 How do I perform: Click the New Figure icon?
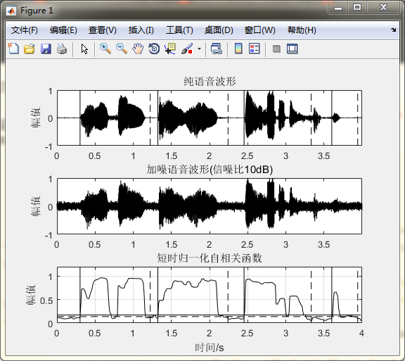pos(13,49)
